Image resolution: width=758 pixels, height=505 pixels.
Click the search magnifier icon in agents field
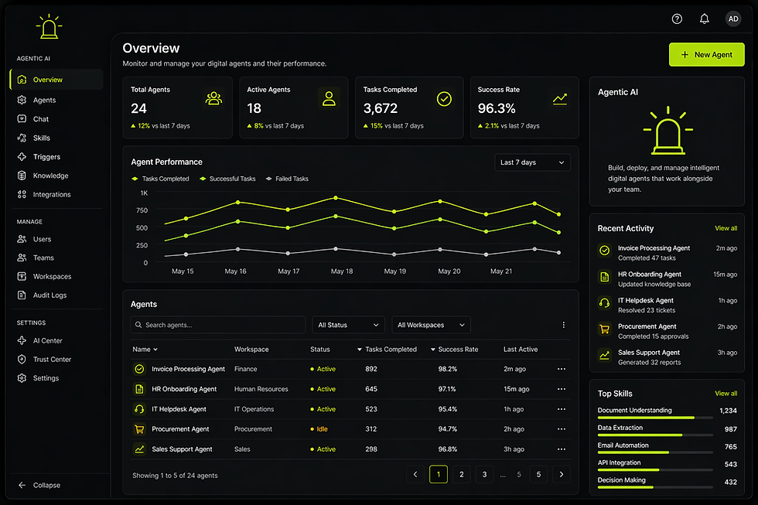click(138, 325)
